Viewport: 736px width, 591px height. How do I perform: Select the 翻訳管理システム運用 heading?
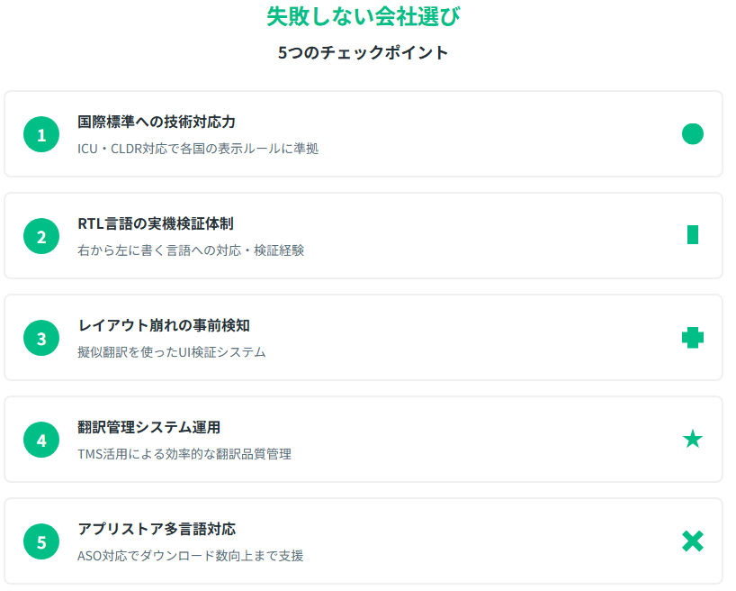coord(149,427)
